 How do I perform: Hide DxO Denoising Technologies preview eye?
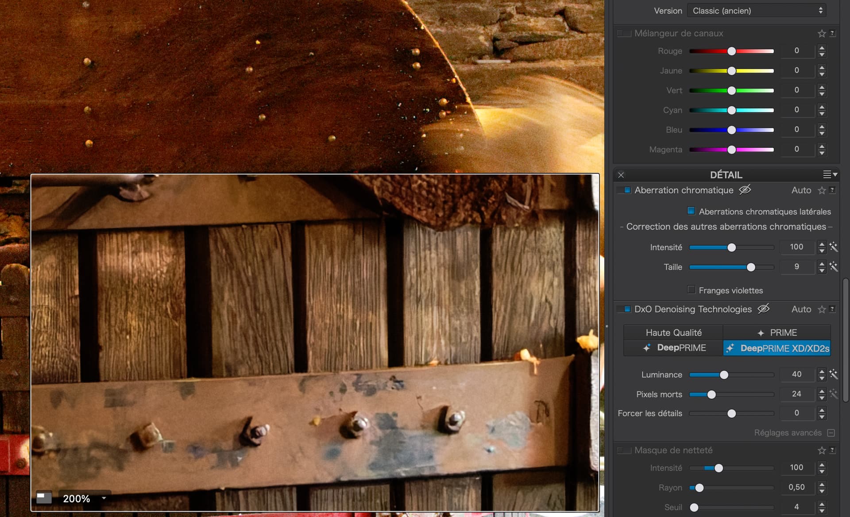(764, 309)
